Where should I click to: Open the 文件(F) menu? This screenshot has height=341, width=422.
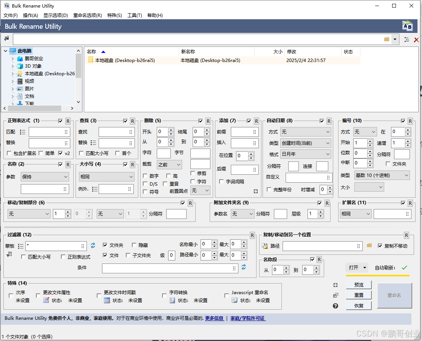(11, 15)
